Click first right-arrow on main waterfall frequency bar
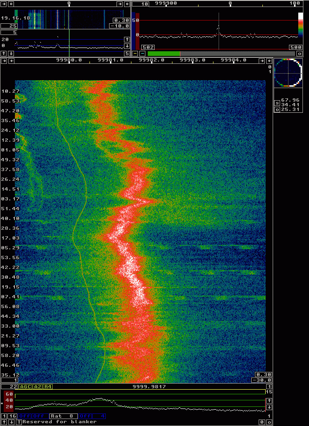Screen dimensions: 309x426 pyautogui.click(x=4, y=61)
